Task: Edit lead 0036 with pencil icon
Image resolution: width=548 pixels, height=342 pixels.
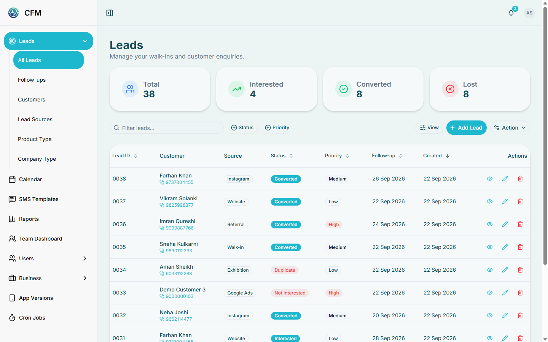Action: tap(505, 224)
